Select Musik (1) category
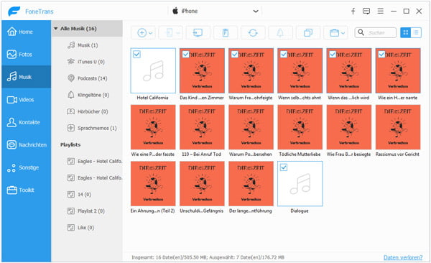Image resolution: width=431 pixels, height=263 pixels. pos(87,45)
